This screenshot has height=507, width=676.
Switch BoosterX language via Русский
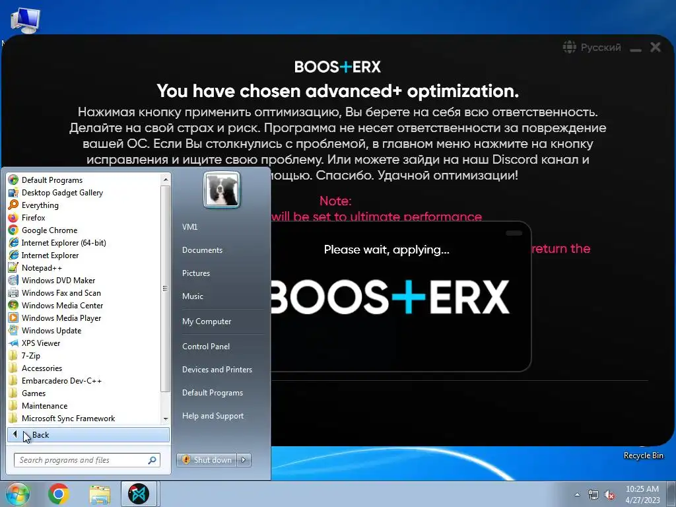click(601, 47)
